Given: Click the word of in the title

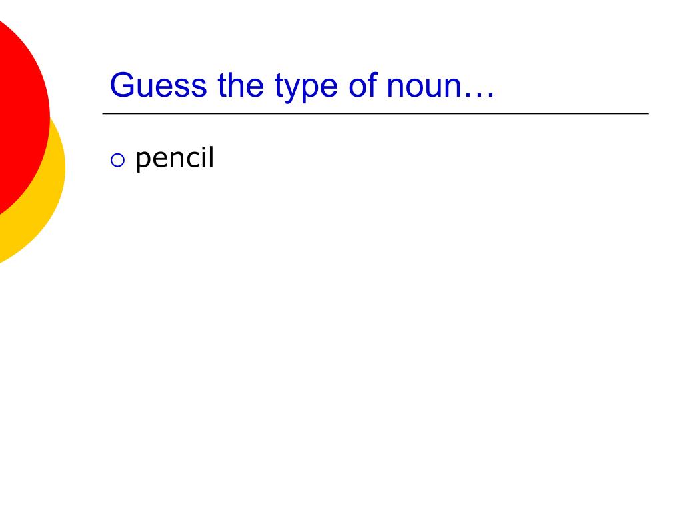Looking at the screenshot, I should 362,85.
